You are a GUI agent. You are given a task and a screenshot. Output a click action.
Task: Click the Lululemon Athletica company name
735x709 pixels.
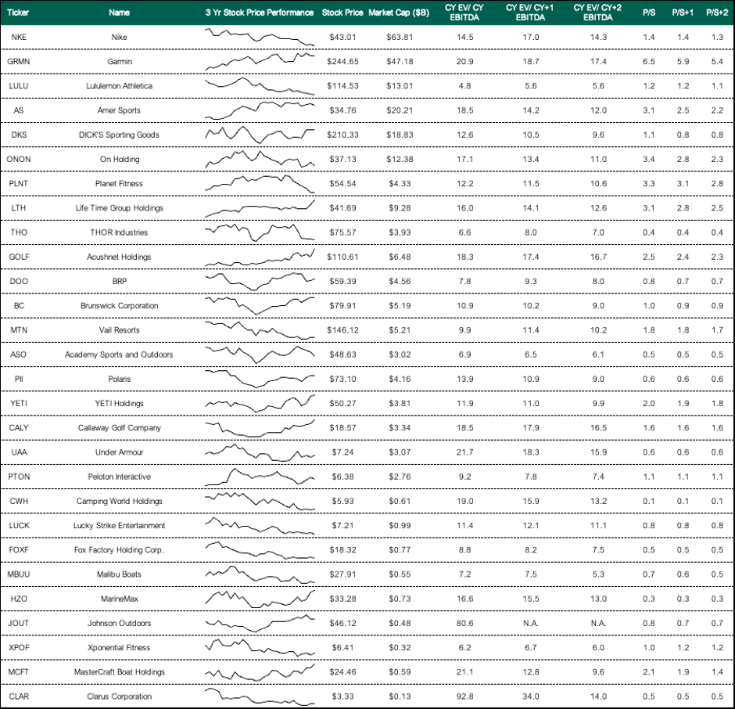(119, 86)
